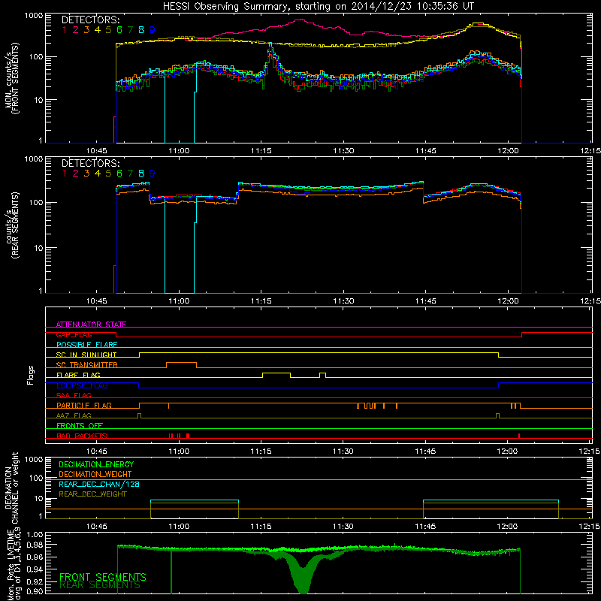Click the SAA_FLAG label
This screenshot has height=601, width=601.
click(74, 395)
